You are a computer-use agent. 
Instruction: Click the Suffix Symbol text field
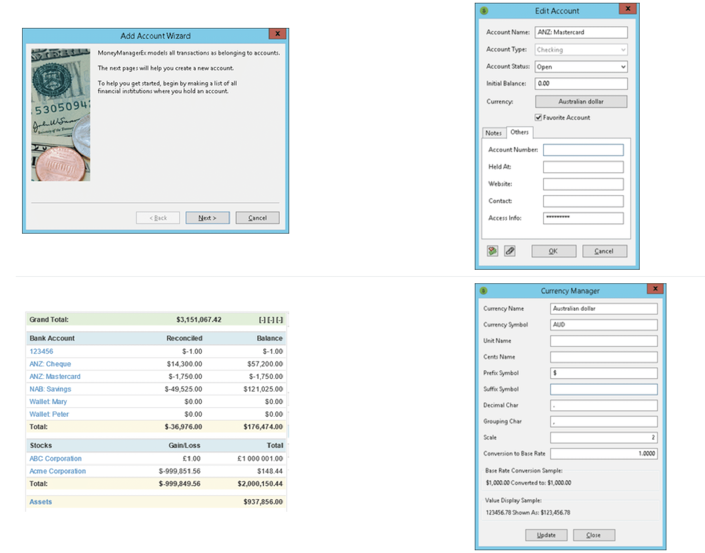click(603, 389)
